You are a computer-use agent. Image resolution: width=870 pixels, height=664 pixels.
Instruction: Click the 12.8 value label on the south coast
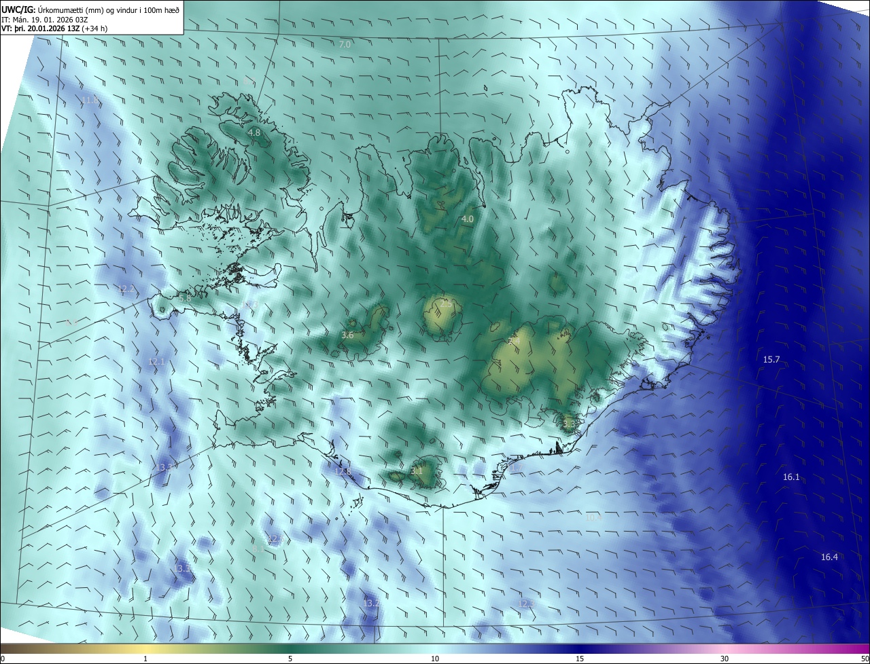click(x=343, y=472)
